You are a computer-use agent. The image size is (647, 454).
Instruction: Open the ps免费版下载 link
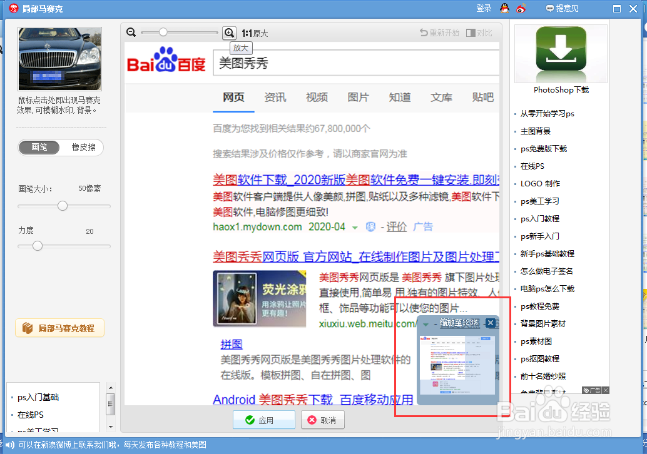pos(543,149)
